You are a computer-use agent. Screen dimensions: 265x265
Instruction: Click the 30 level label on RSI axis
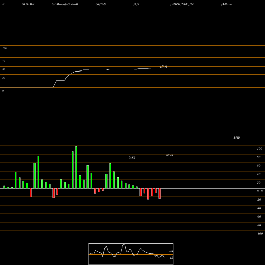point(4,78)
